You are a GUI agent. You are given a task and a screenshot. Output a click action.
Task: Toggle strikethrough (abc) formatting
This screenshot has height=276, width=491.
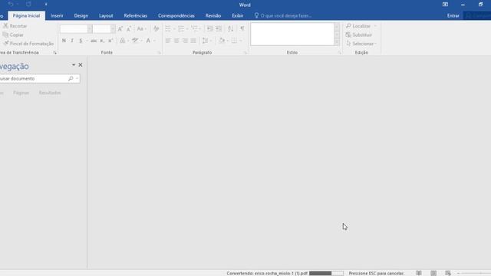coord(94,41)
